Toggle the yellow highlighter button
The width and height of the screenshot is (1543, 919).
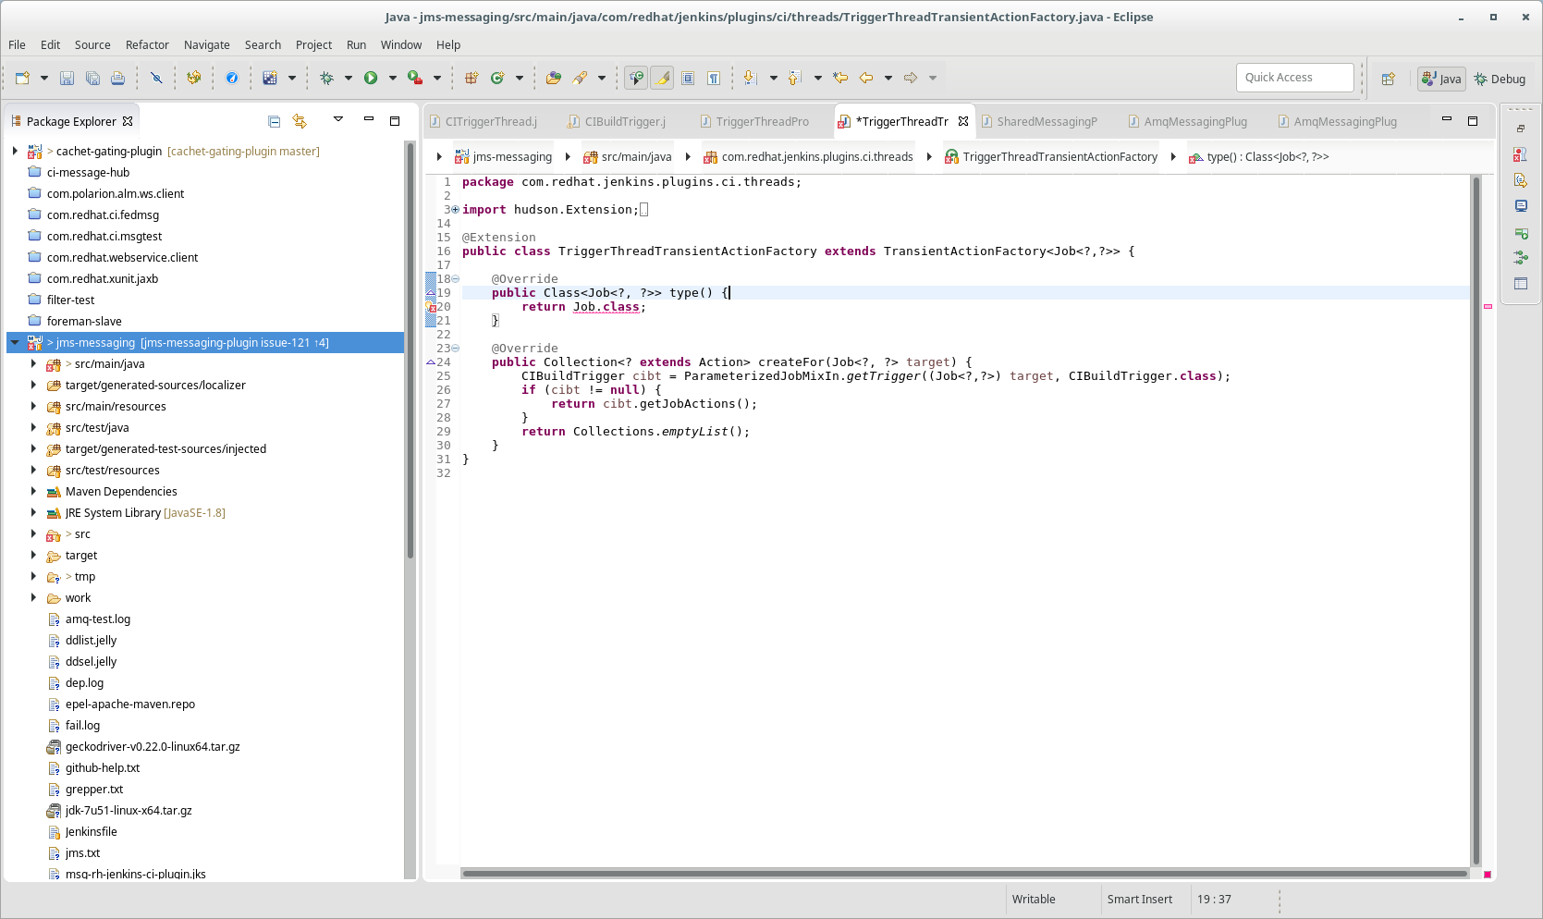[x=662, y=79]
